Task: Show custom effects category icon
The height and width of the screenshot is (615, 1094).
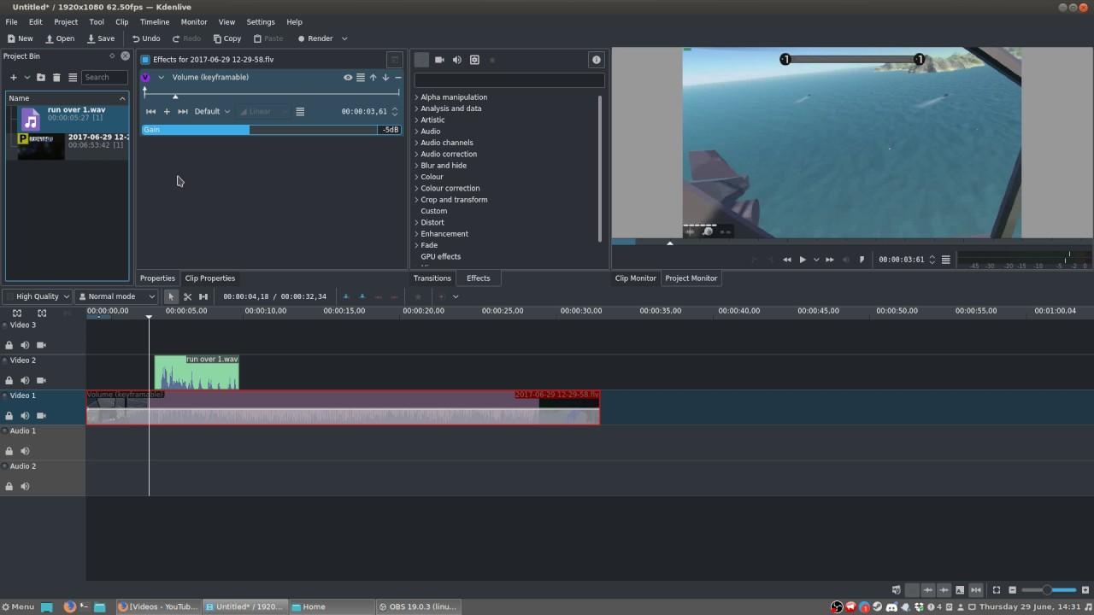Action: point(474,60)
